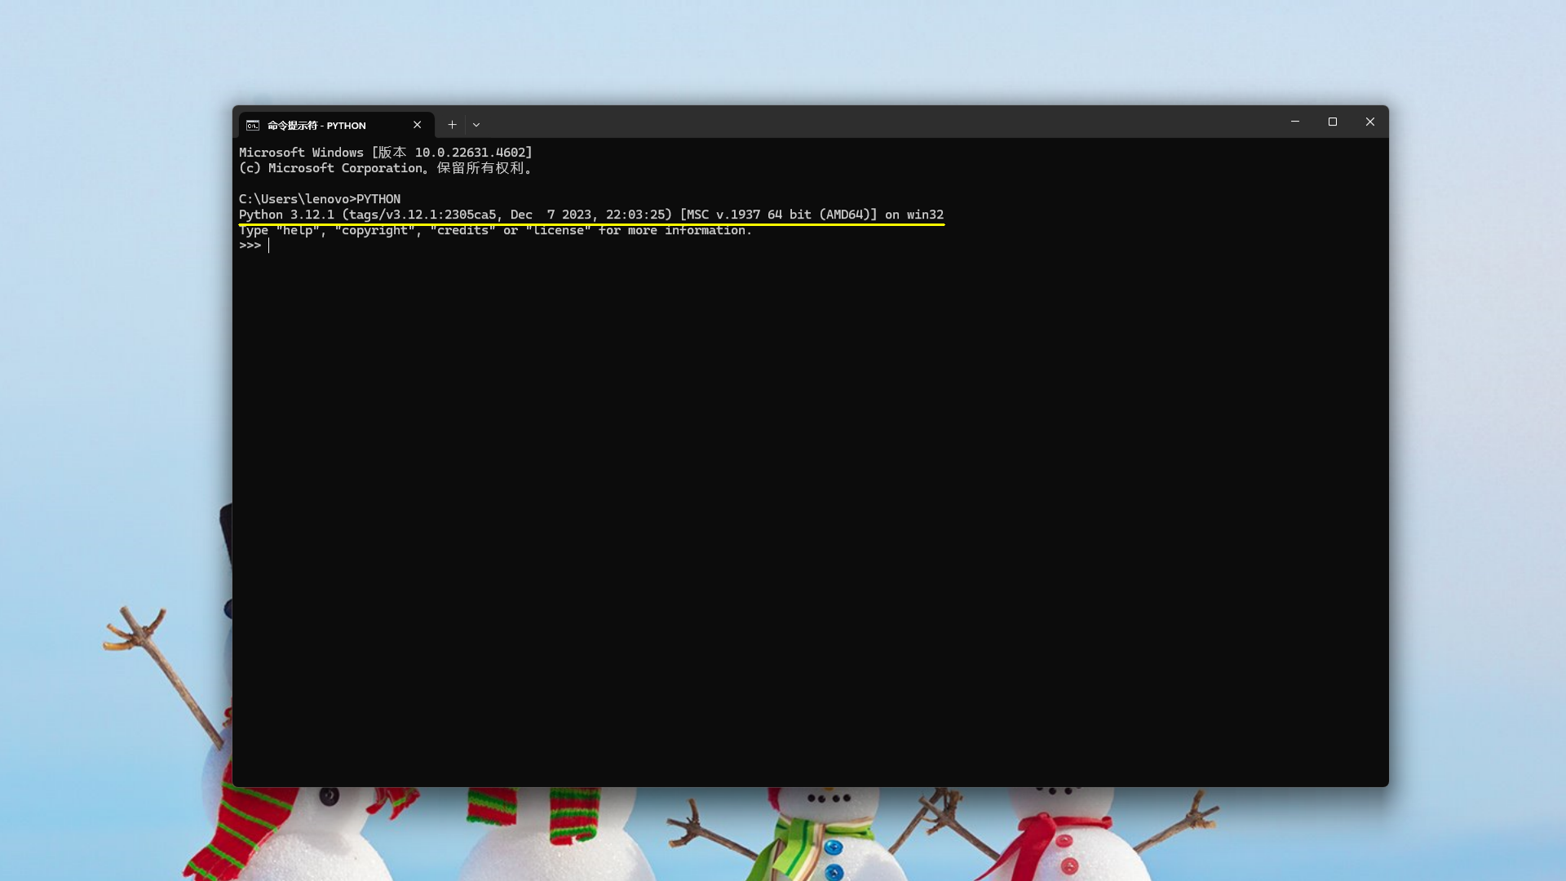Open a new terminal tab with plus button
Screen dimensions: 1566x881
click(x=453, y=125)
